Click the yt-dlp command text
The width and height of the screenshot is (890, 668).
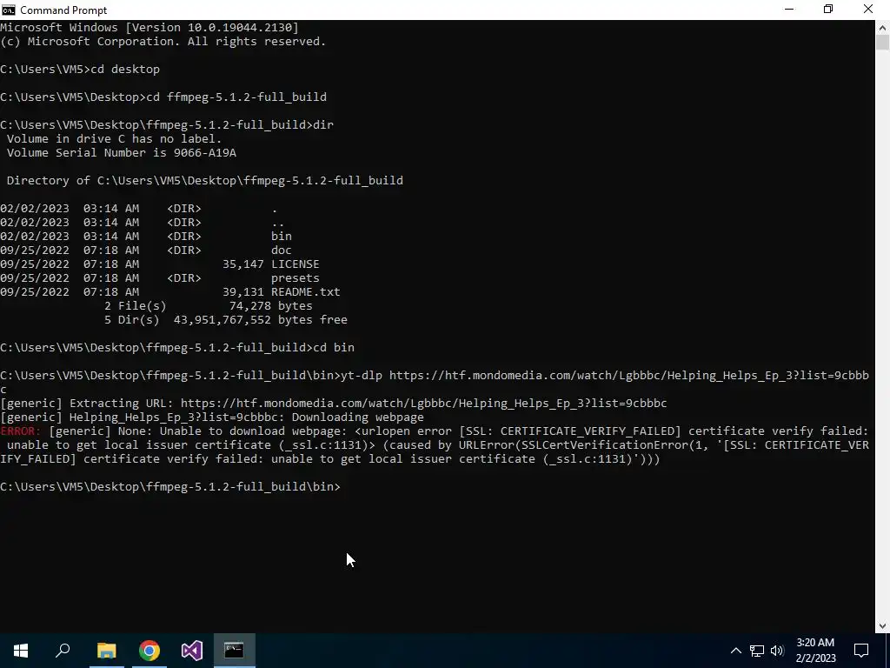point(362,376)
